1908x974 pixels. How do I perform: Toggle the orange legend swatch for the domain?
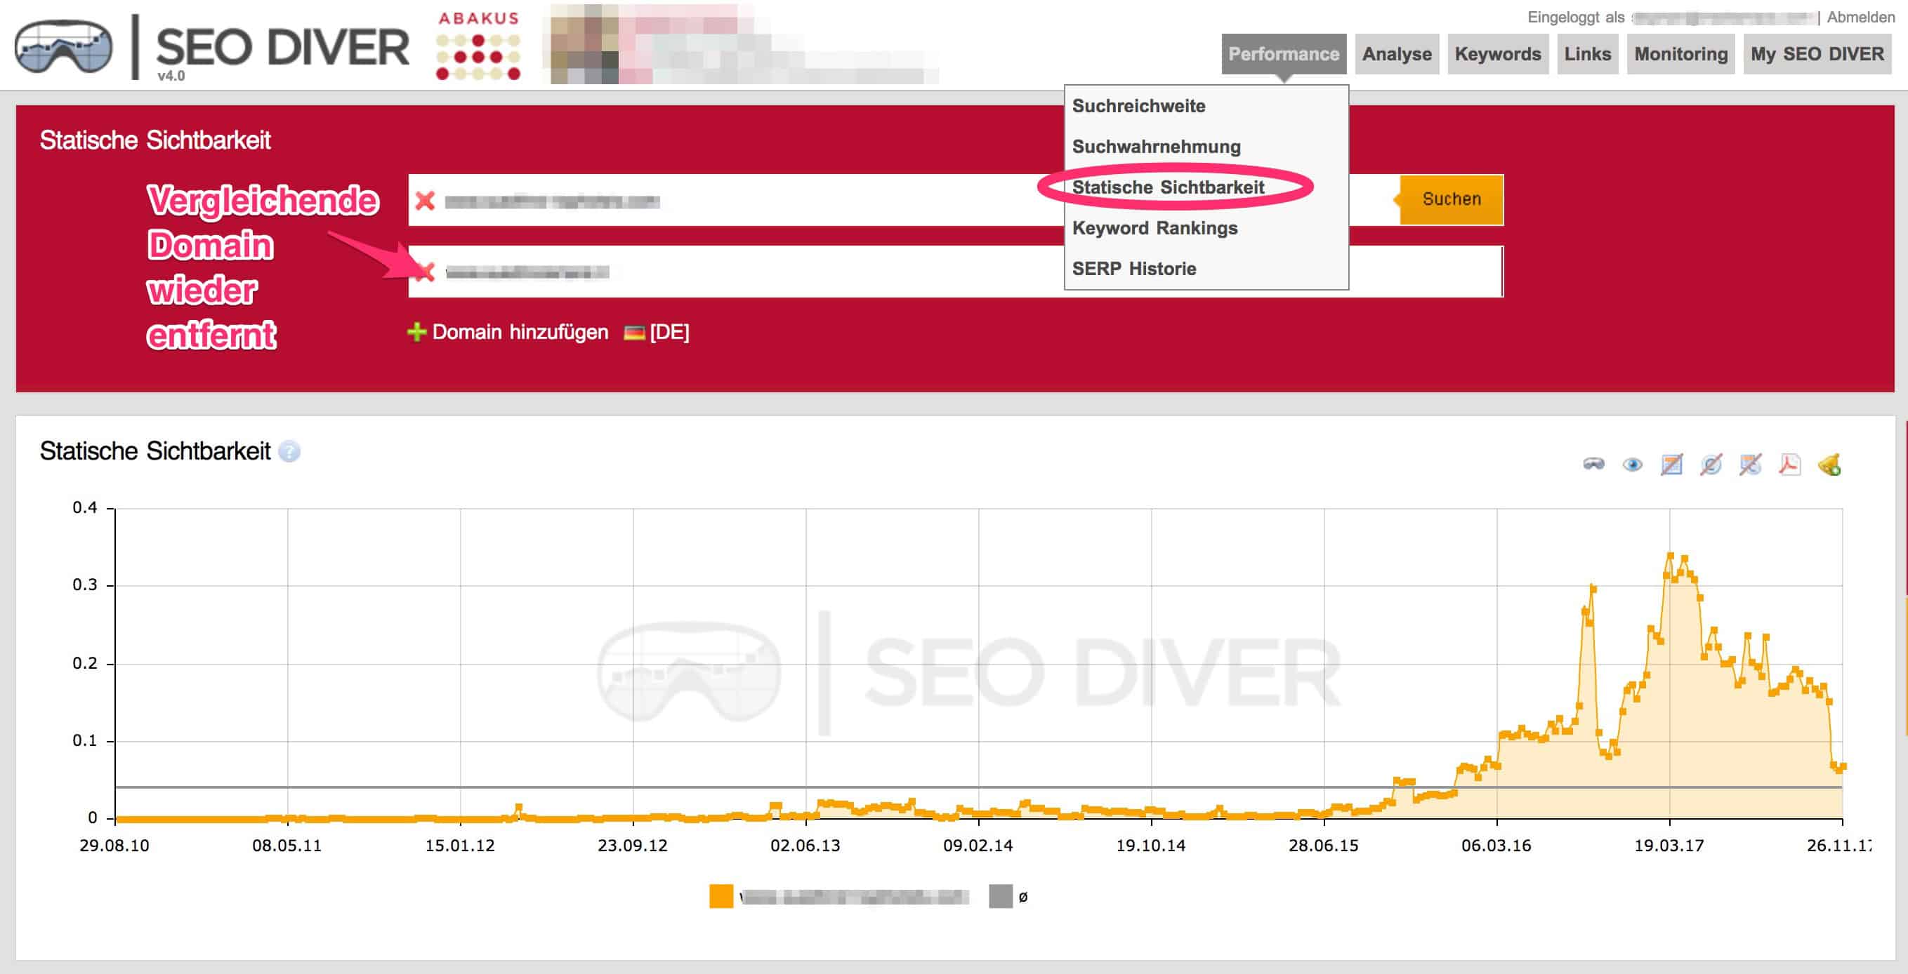click(x=721, y=896)
